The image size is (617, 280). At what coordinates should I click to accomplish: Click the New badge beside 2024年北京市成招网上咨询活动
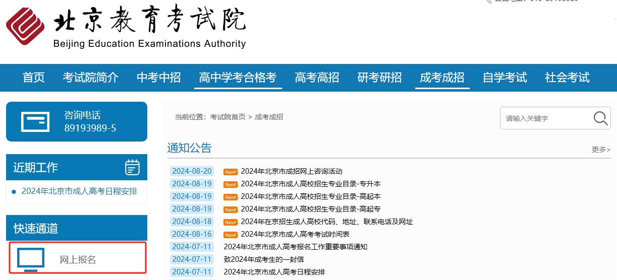(x=231, y=172)
